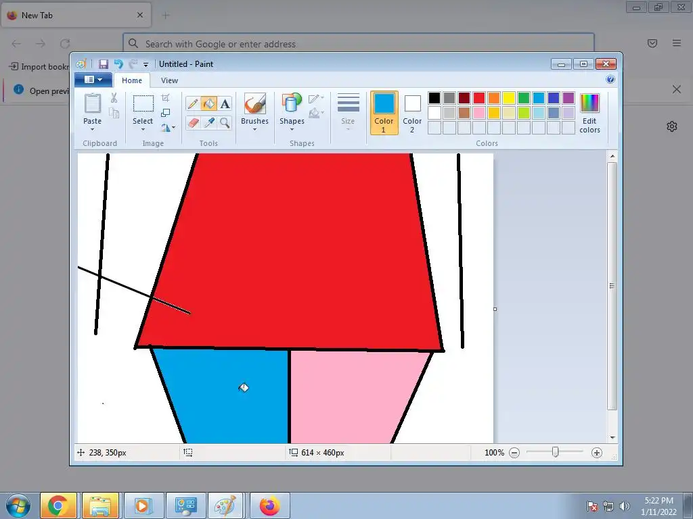Expand the Brushes dropdown arrow

(x=254, y=130)
